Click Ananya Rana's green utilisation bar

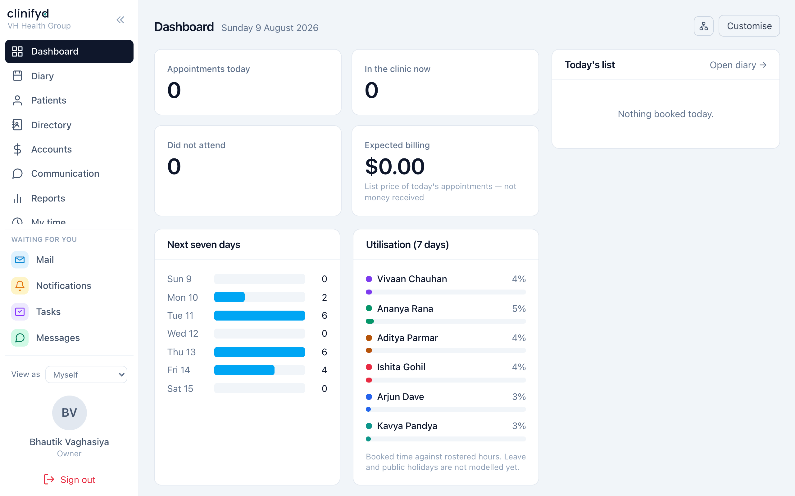point(370,321)
